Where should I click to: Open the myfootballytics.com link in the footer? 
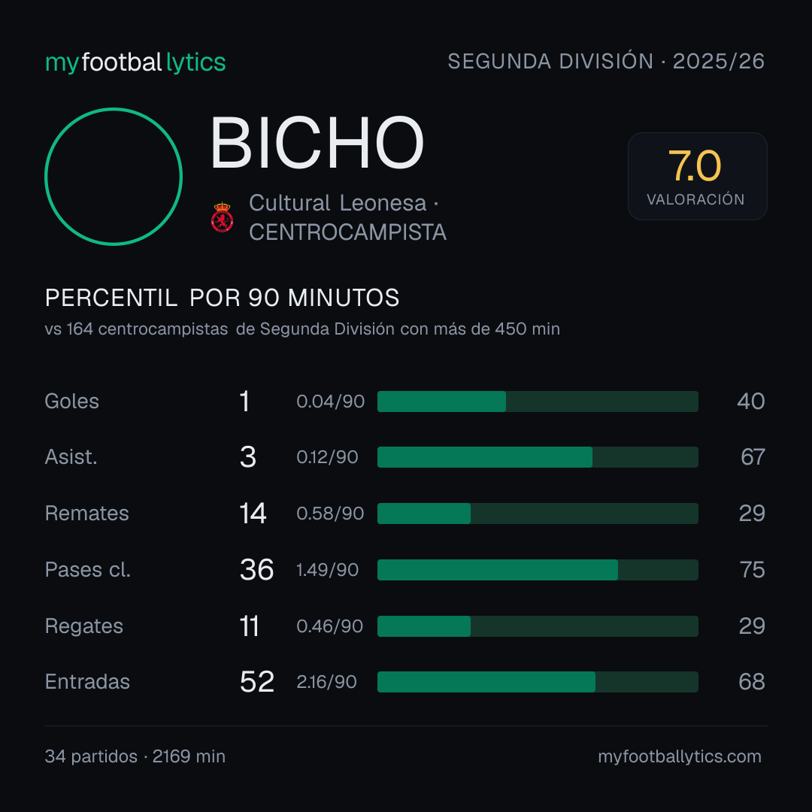[680, 756]
